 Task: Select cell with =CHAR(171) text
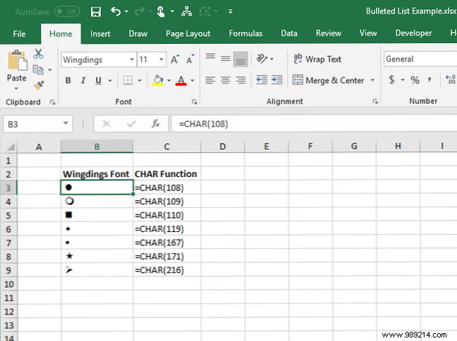[167, 256]
